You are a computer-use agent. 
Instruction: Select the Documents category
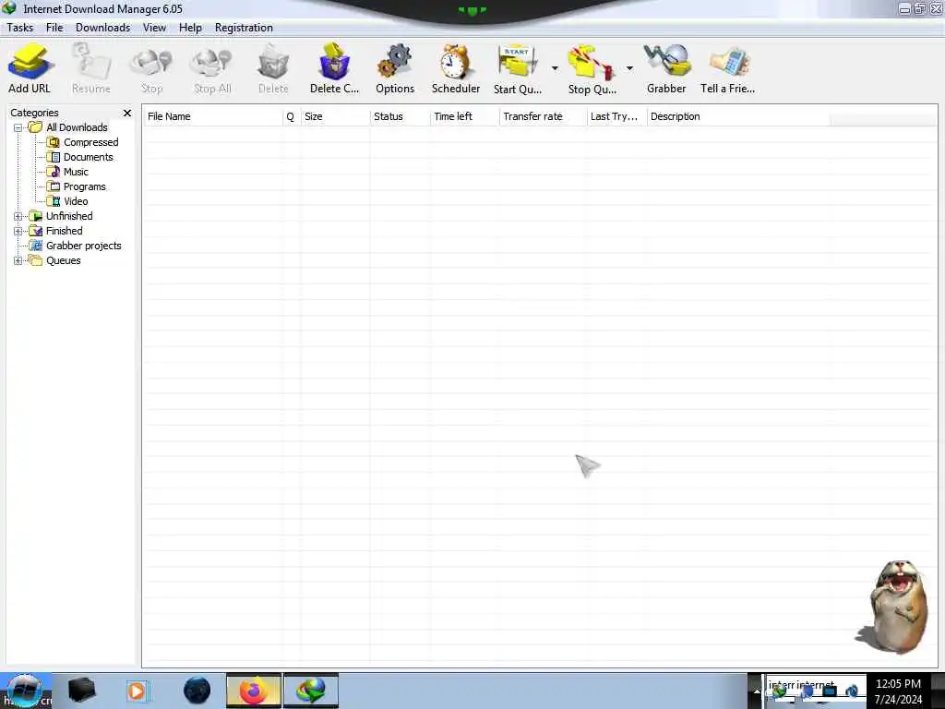(88, 157)
